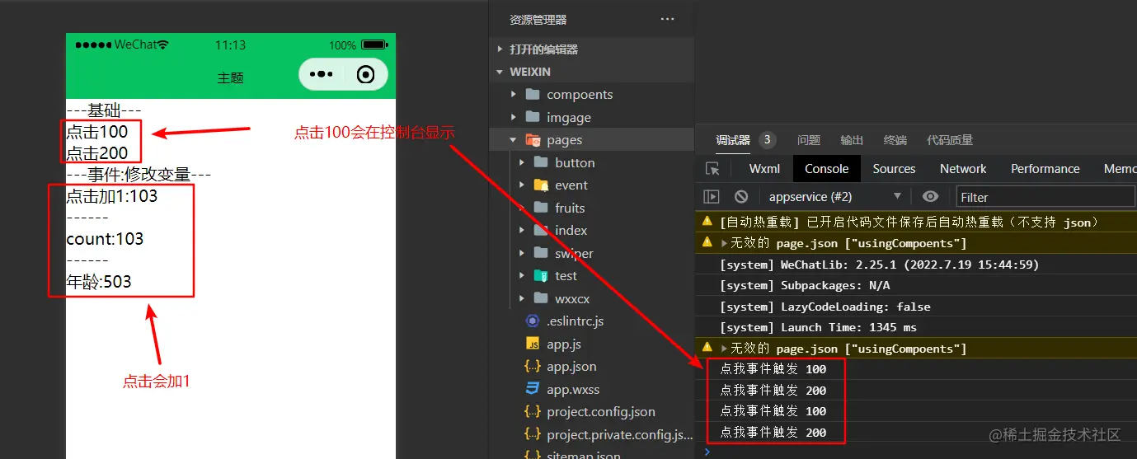Tap 点击200 in the simulator
1137x459 pixels.
click(97, 153)
